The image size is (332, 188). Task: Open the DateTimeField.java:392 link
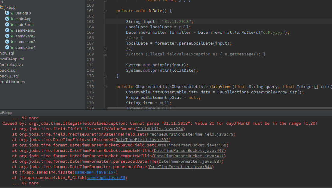(x=142, y=139)
